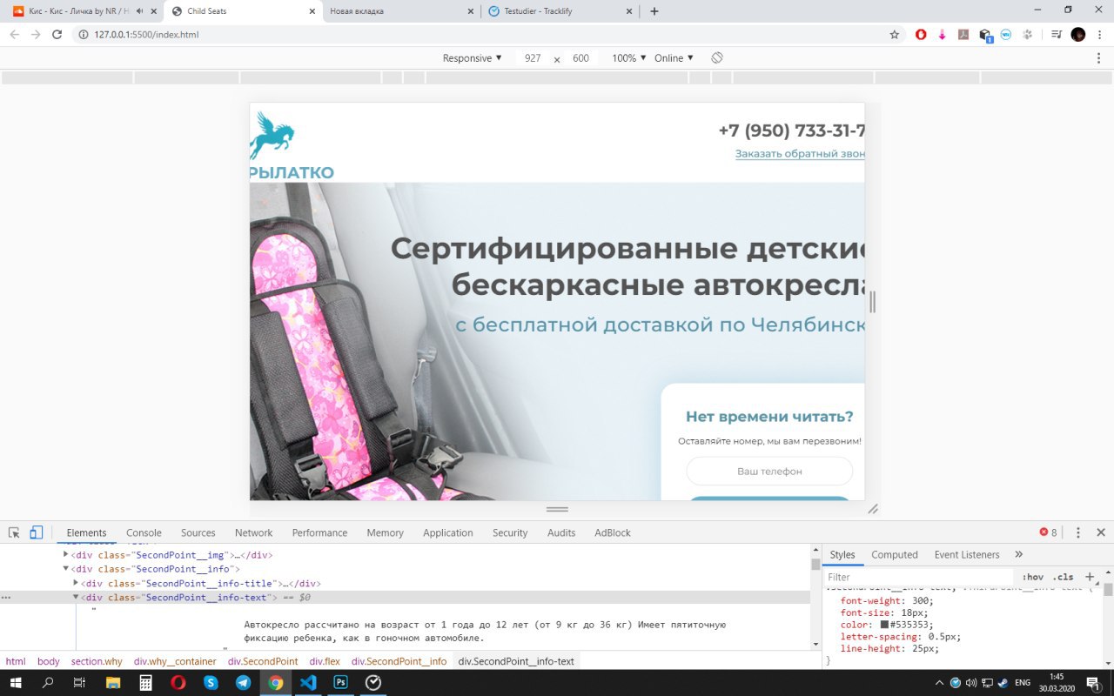Open the Chrome profile avatar
Screen dimensions: 1114x696
tap(1078, 34)
